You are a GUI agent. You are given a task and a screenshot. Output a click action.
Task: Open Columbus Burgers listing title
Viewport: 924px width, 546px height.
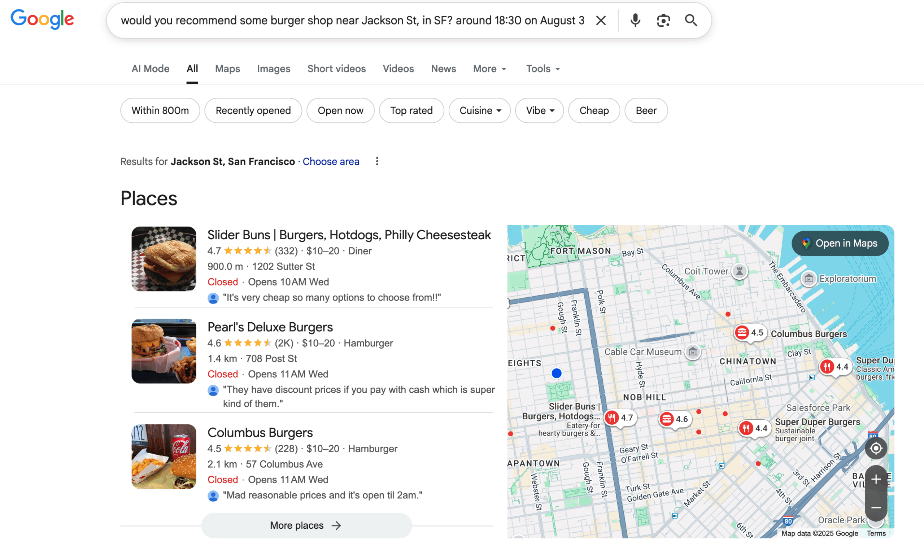[x=260, y=433]
